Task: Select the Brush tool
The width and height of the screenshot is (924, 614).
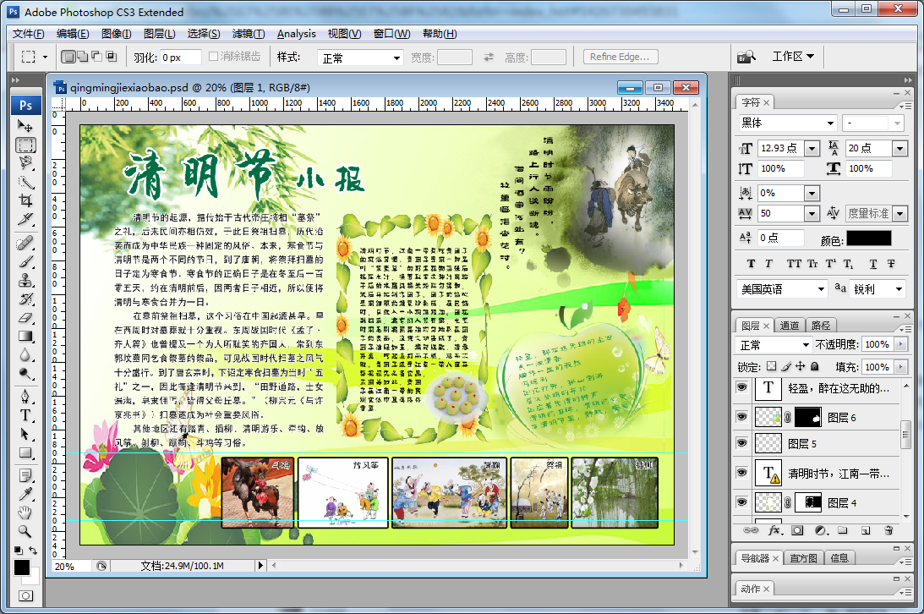Action: (x=25, y=261)
